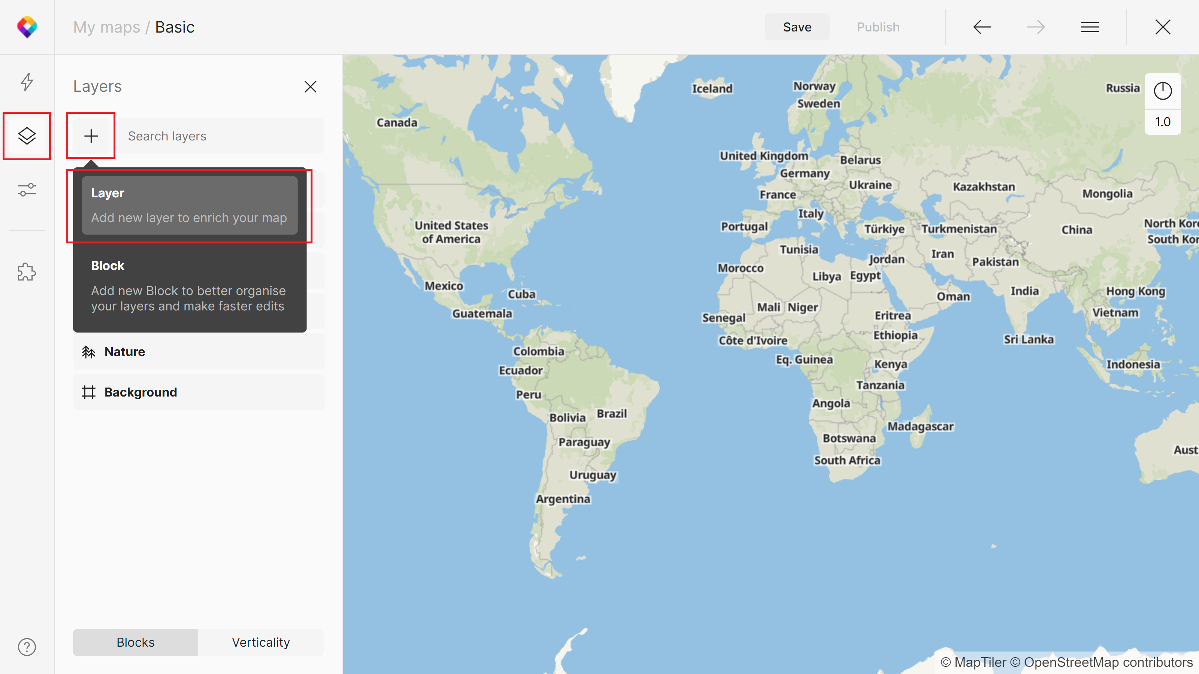This screenshot has width=1199, height=674.
Task: Click the redo forward arrow
Action: click(x=1036, y=27)
